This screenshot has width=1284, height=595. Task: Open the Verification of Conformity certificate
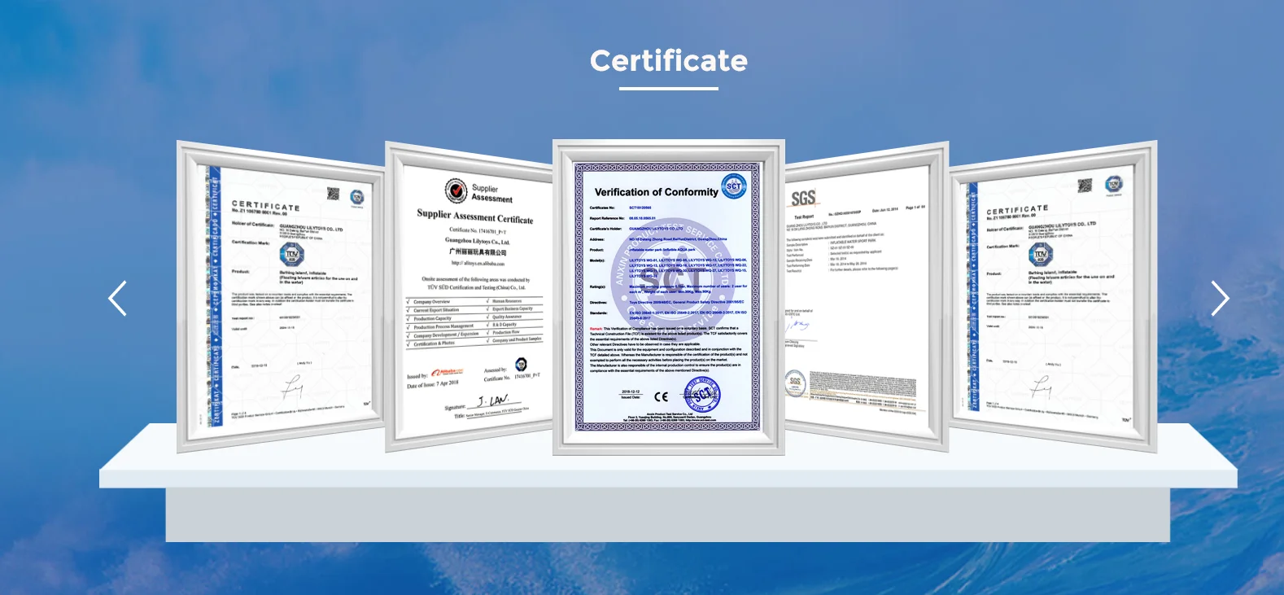(669, 297)
